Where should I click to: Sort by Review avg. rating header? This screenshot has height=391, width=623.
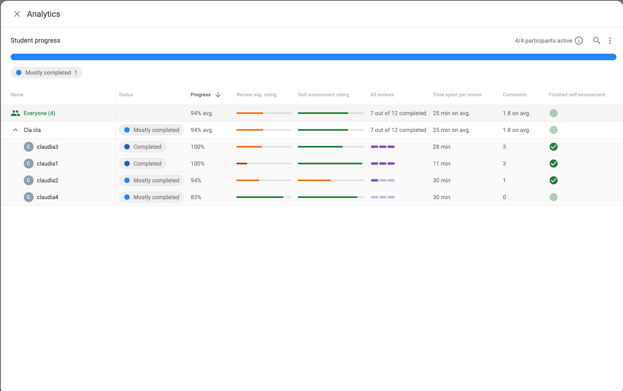point(257,95)
